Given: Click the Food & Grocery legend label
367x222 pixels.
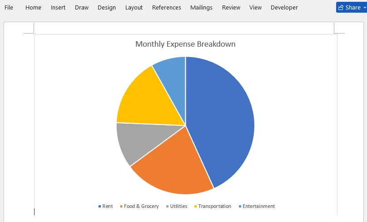Looking at the screenshot, I should point(141,206).
